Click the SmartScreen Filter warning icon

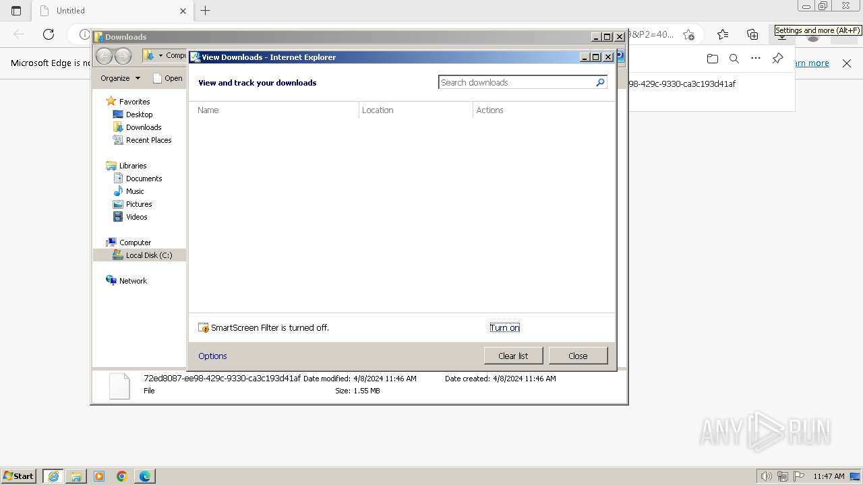click(x=204, y=327)
